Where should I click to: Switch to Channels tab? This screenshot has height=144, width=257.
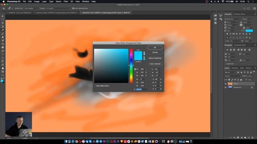click(235, 68)
